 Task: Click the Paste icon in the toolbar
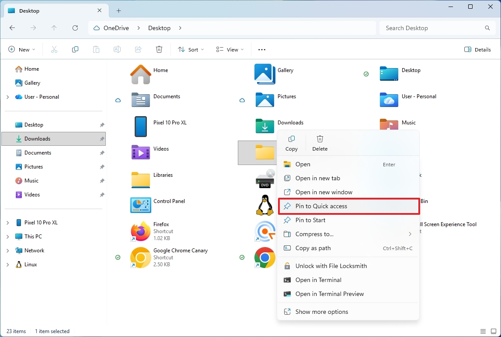[x=96, y=49]
